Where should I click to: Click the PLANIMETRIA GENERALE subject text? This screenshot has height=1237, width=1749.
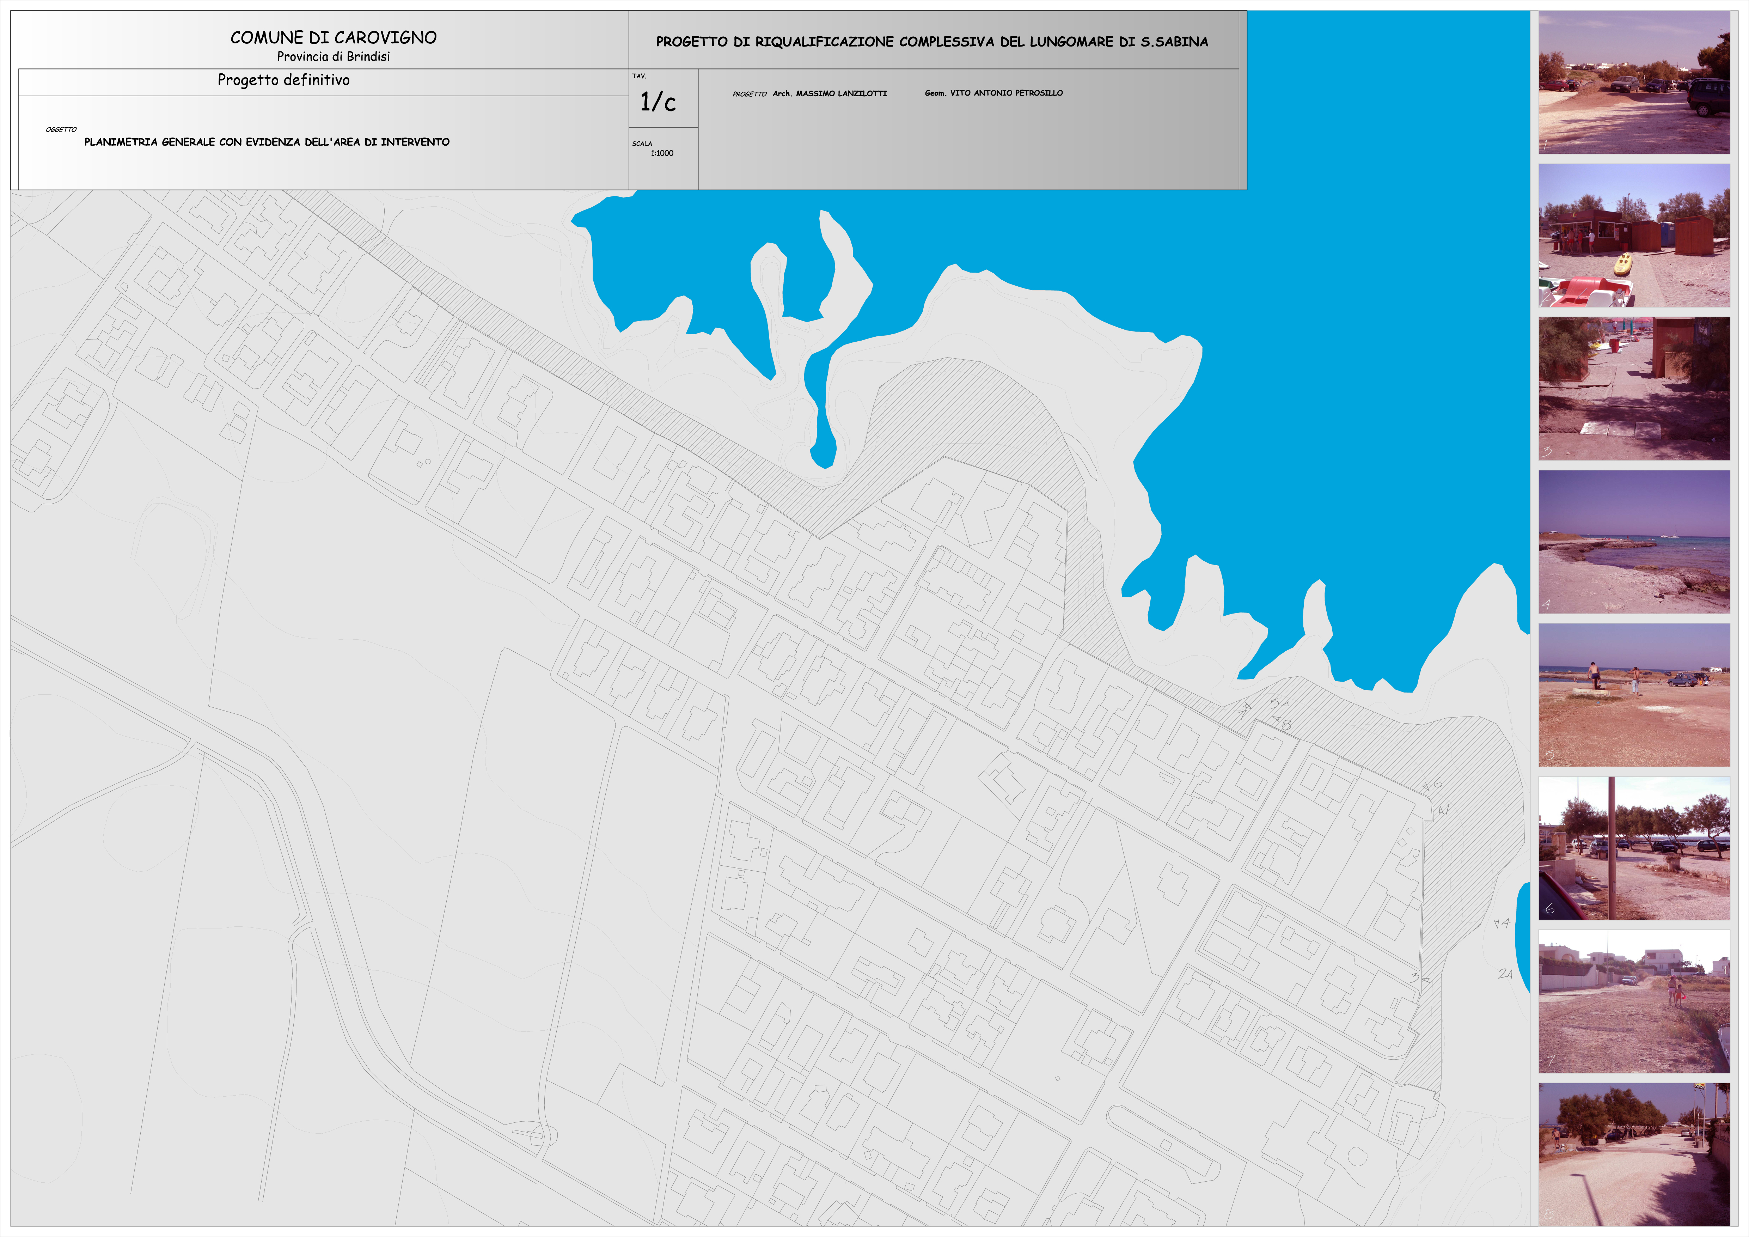pos(267,142)
